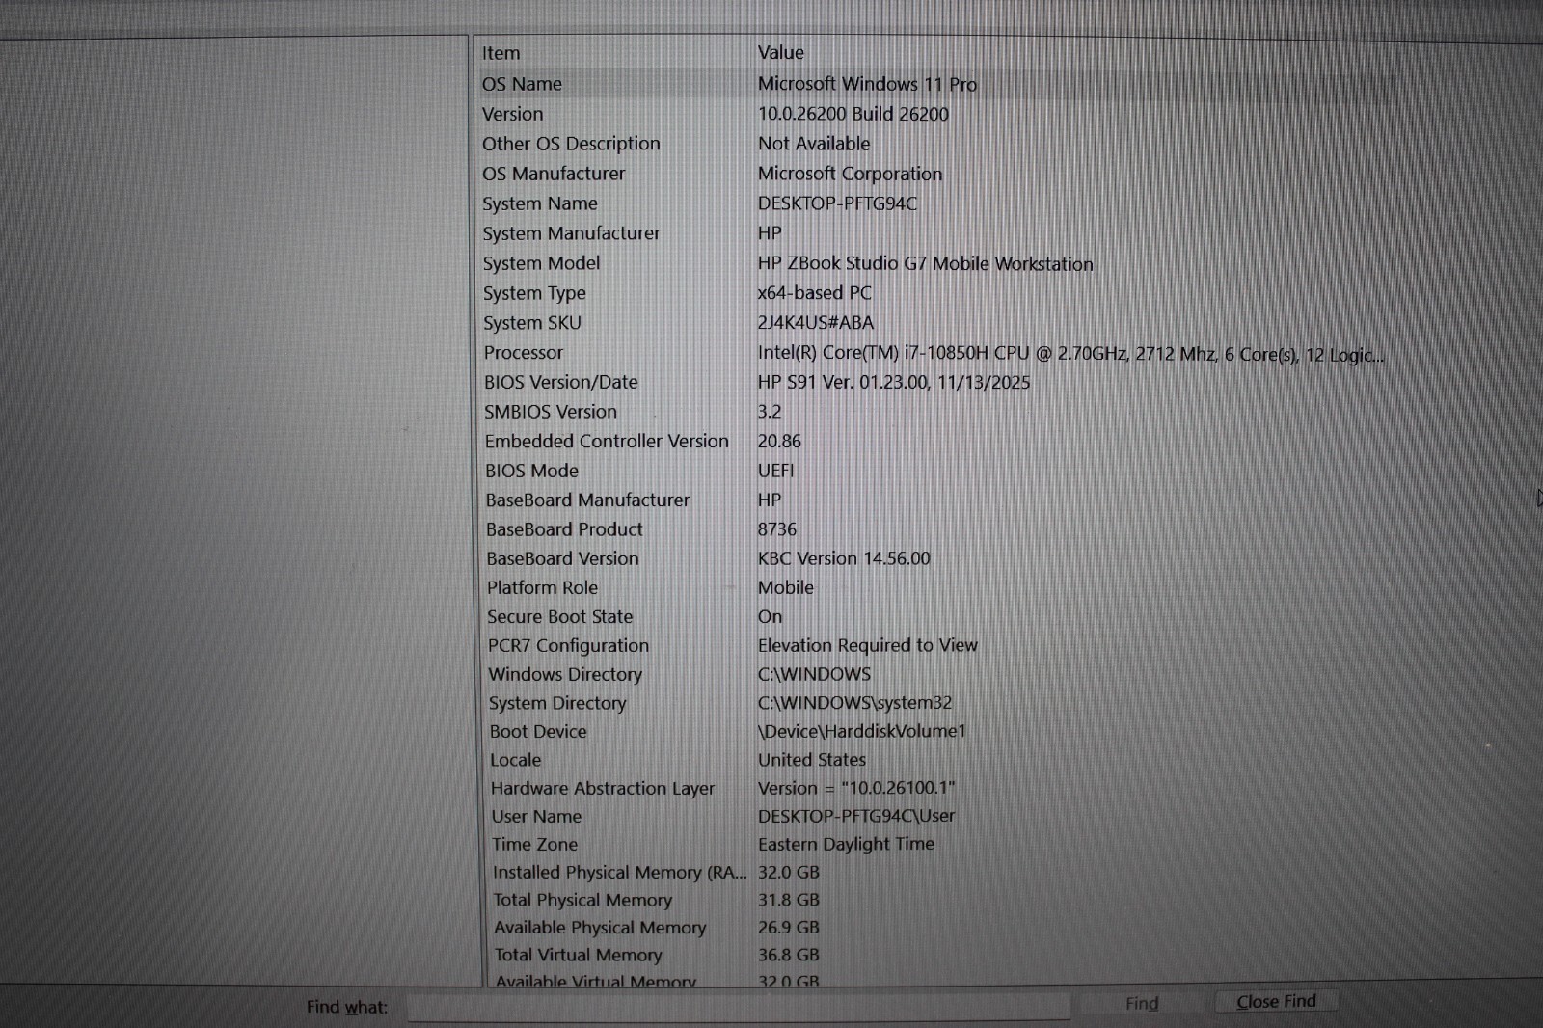Select the Other OS Description row
The image size is (1543, 1028).
tap(571, 144)
